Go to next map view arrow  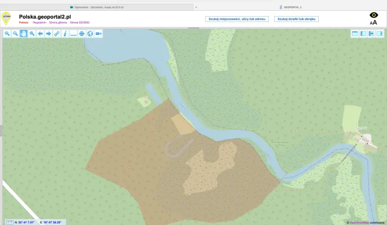click(x=48, y=34)
